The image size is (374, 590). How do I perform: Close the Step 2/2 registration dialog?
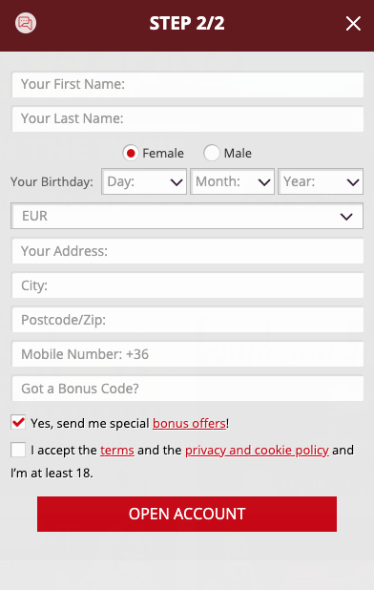tap(353, 23)
